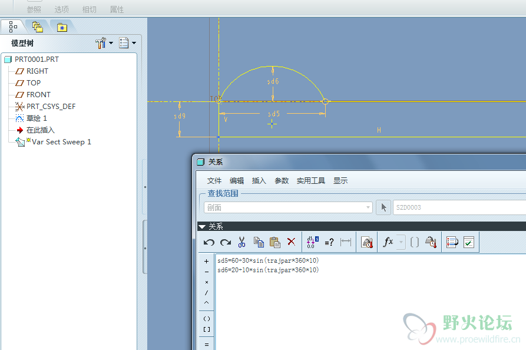Click the relation line starting with sd6=
Viewport: 526px width, 350px height.
click(x=268, y=270)
